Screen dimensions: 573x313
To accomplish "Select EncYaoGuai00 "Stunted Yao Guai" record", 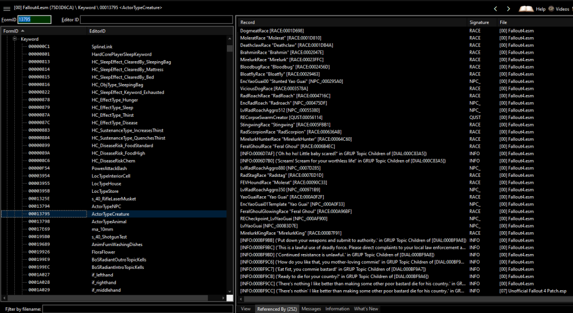I will click(405, 81).
